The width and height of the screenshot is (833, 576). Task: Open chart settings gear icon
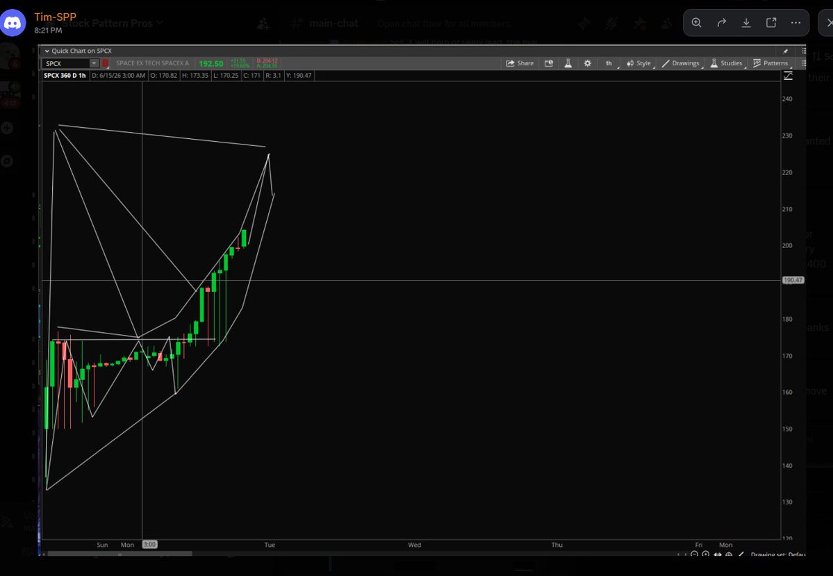click(587, 63)
